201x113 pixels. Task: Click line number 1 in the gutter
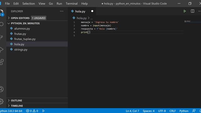tap(74, 22)
